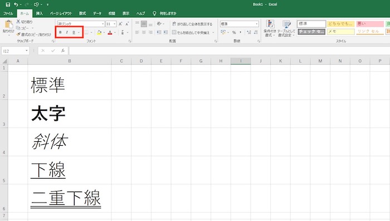Screen dimensions: 390x221
Task: Switch to the データ Data tab
Action: [x=97, y=13]
